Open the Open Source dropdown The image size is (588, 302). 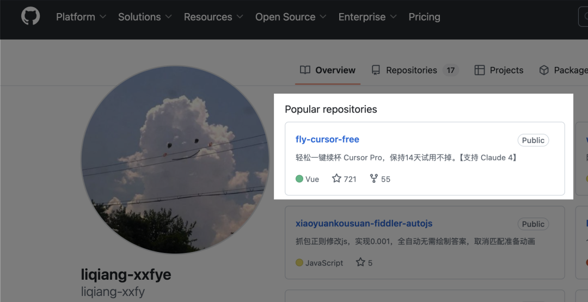(x=291, y=17)
